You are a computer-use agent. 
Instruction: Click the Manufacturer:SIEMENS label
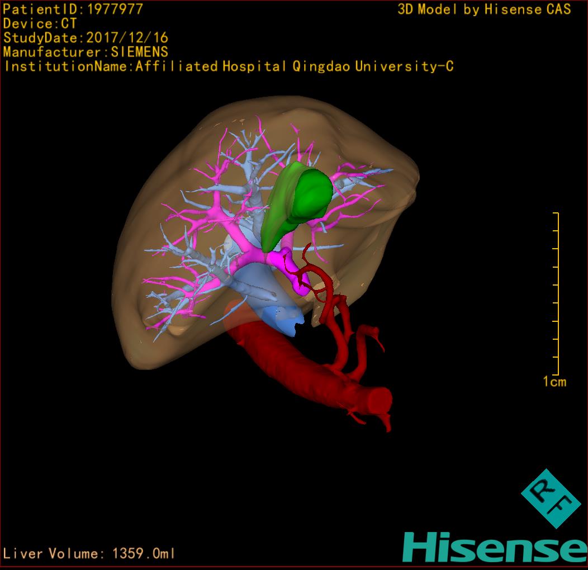coord(86,52)
